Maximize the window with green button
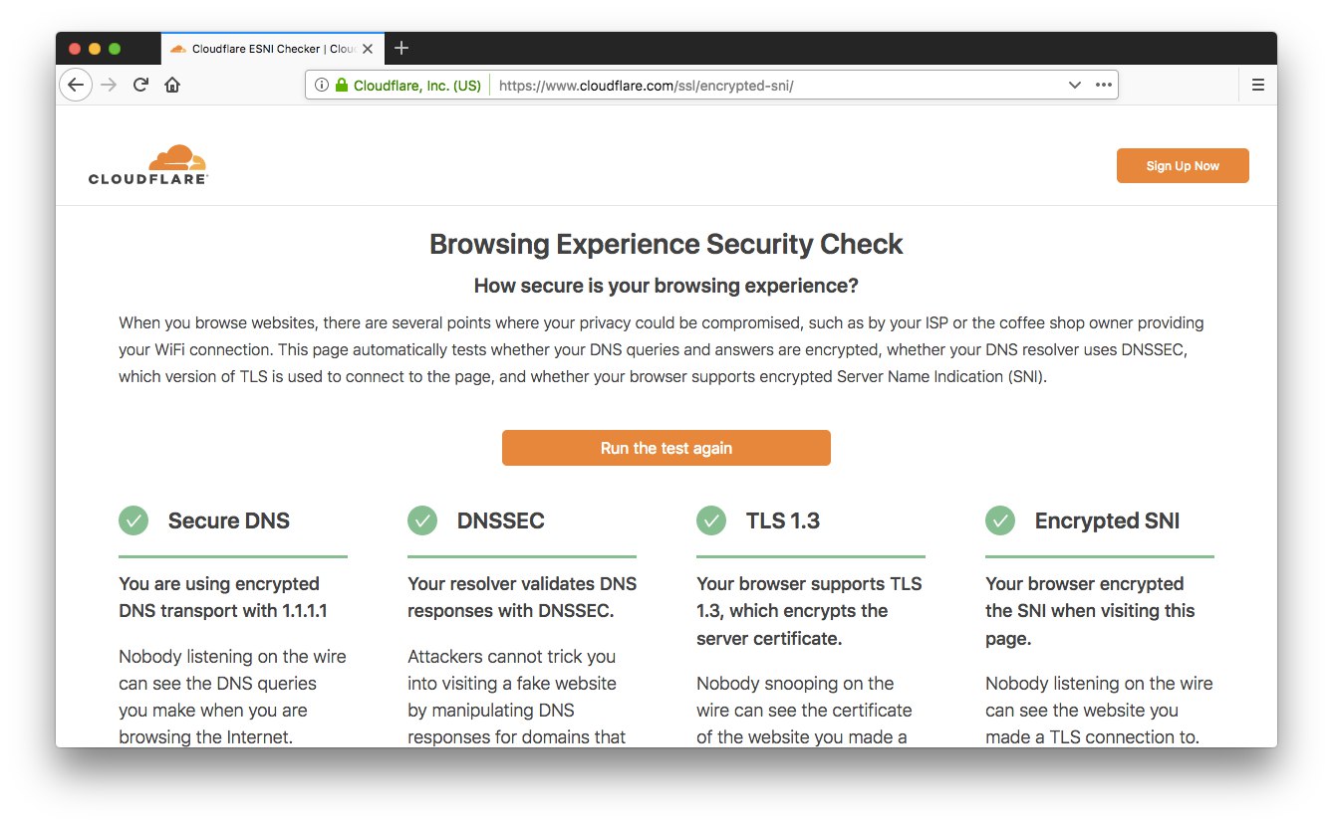 pyautogui.click(x=115, y=49)
